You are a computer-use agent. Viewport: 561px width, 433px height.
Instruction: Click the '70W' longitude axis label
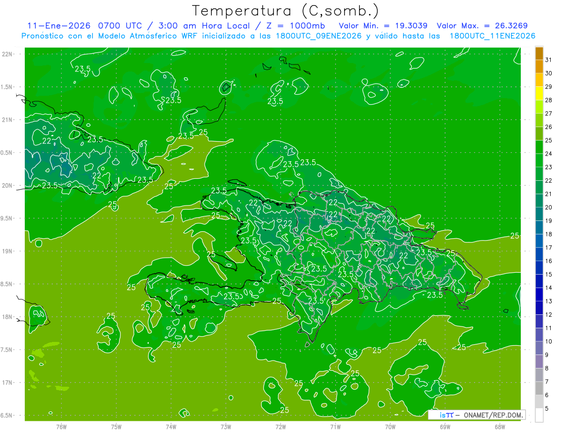point(390,426)
